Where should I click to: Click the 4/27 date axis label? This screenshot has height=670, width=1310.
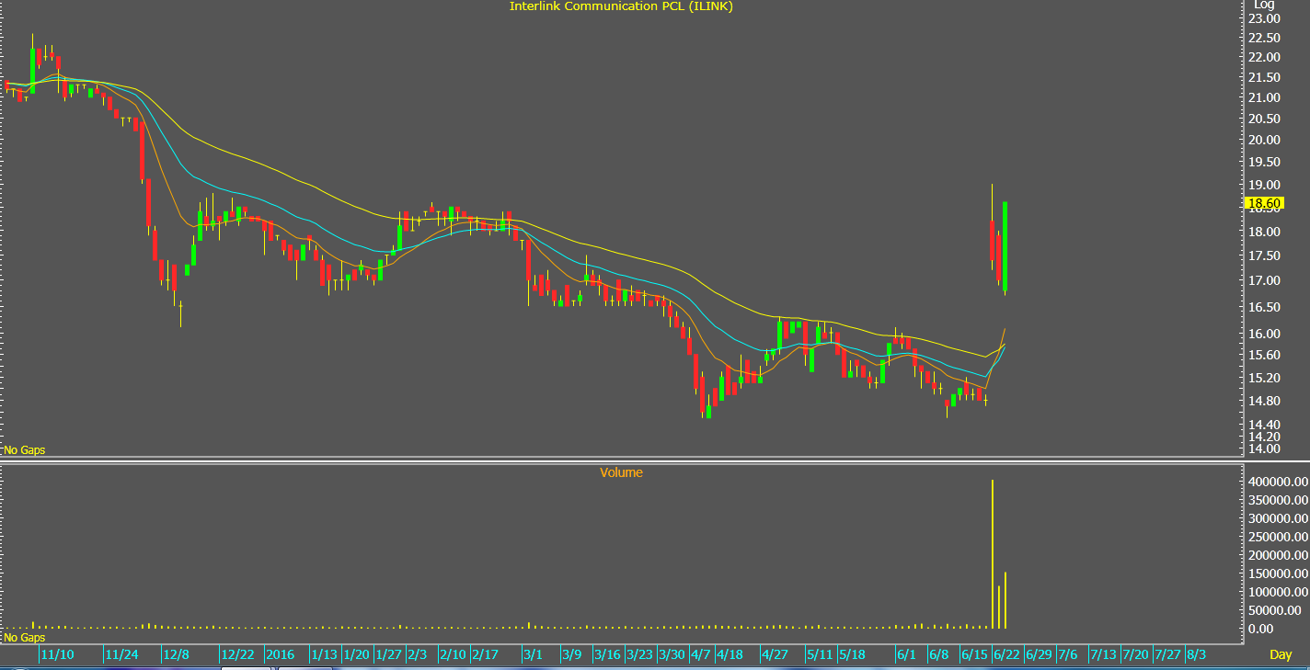(775, 655)
